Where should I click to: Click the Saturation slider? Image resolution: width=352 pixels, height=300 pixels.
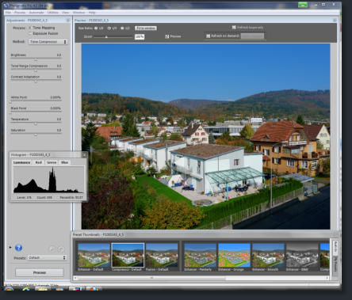pyautogui.click(x=36, y=134)
